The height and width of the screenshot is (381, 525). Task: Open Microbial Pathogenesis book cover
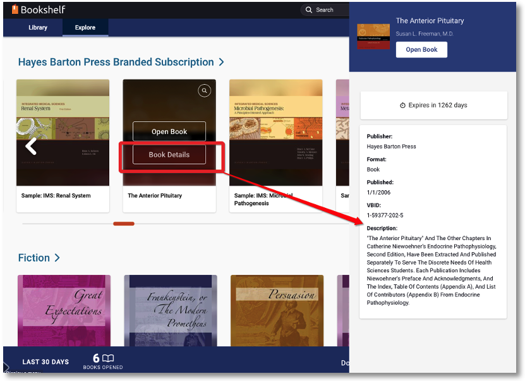pyautogui.click(x=275, y=133)
